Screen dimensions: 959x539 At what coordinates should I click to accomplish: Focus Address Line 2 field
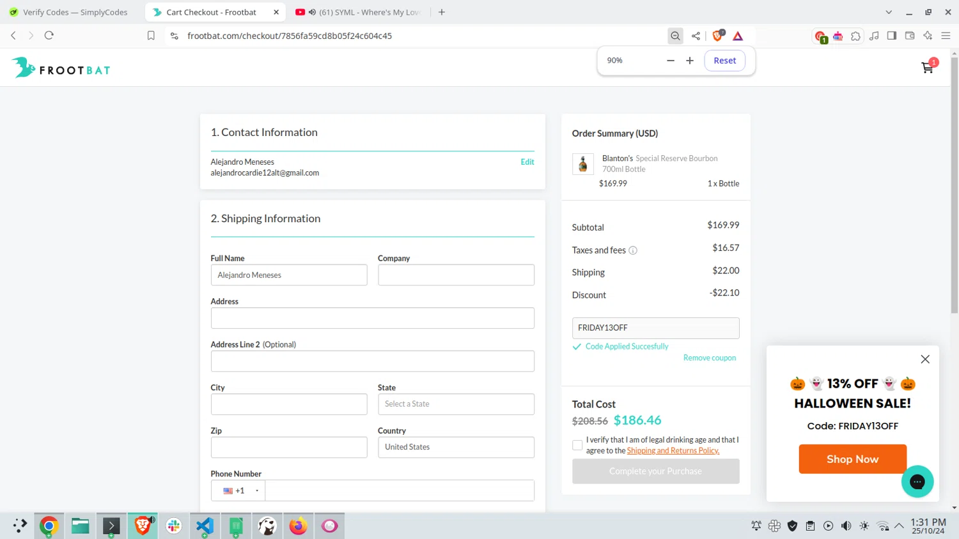click(x=372, y=361)
